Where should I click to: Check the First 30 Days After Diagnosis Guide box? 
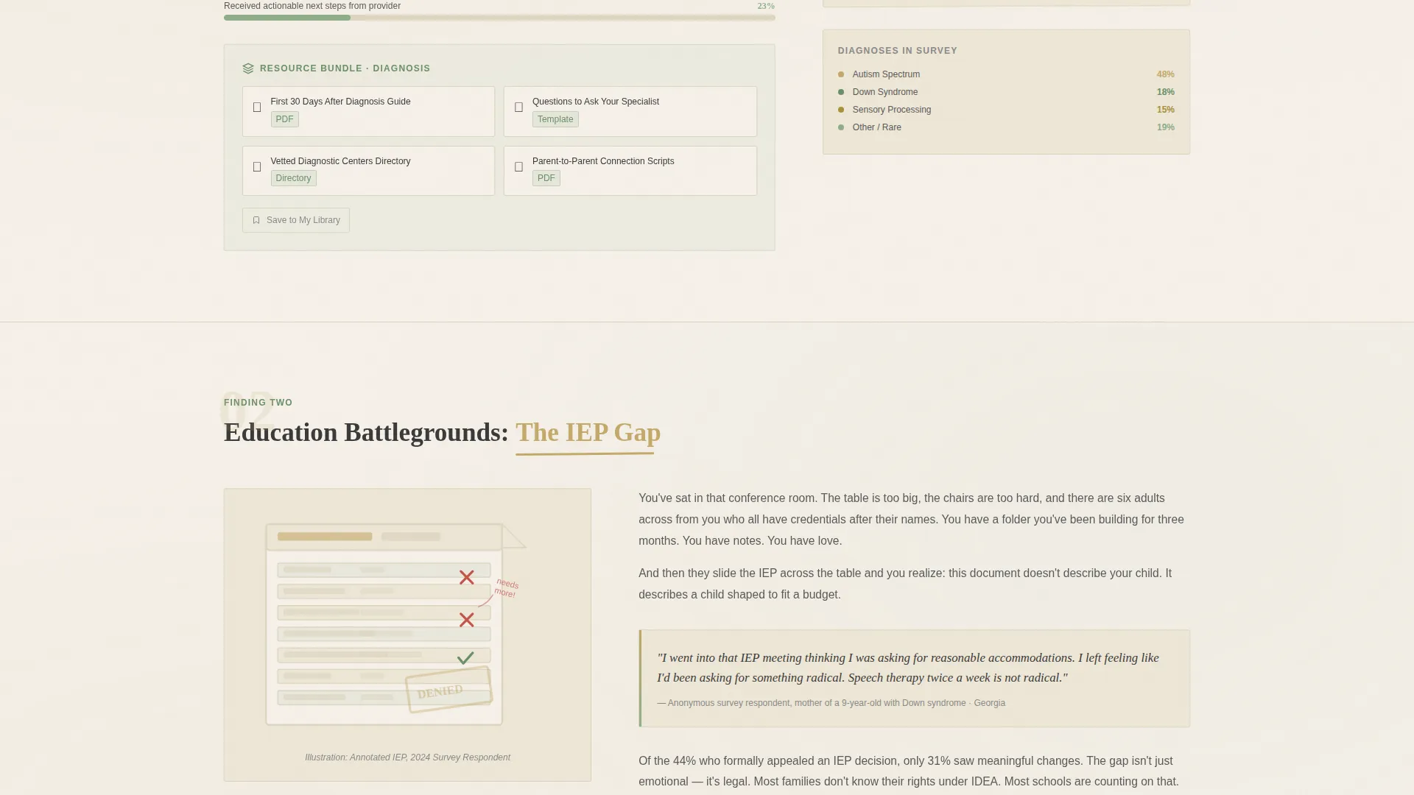257,107
